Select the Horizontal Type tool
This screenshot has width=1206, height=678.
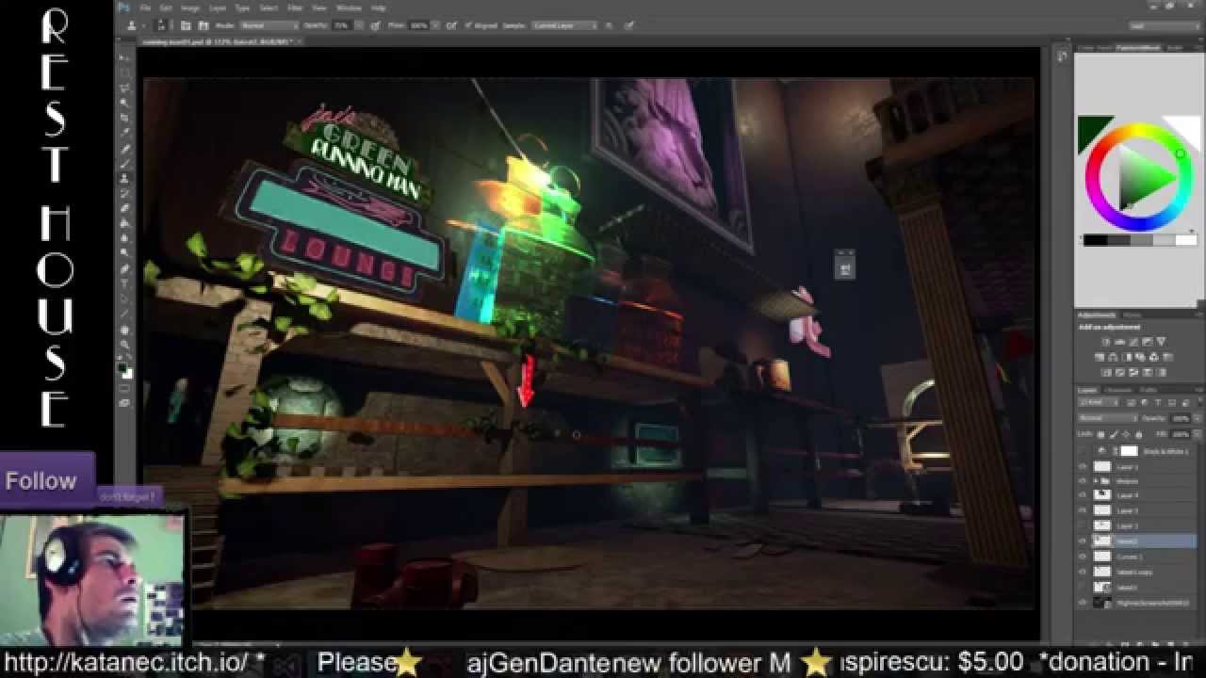tap(124, 283)
